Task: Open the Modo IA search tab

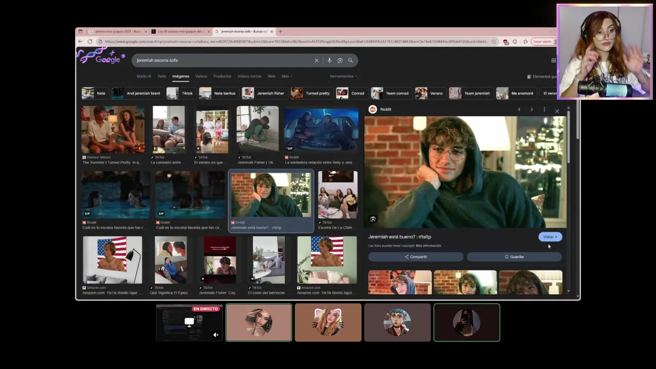Action: pos(143,76)
